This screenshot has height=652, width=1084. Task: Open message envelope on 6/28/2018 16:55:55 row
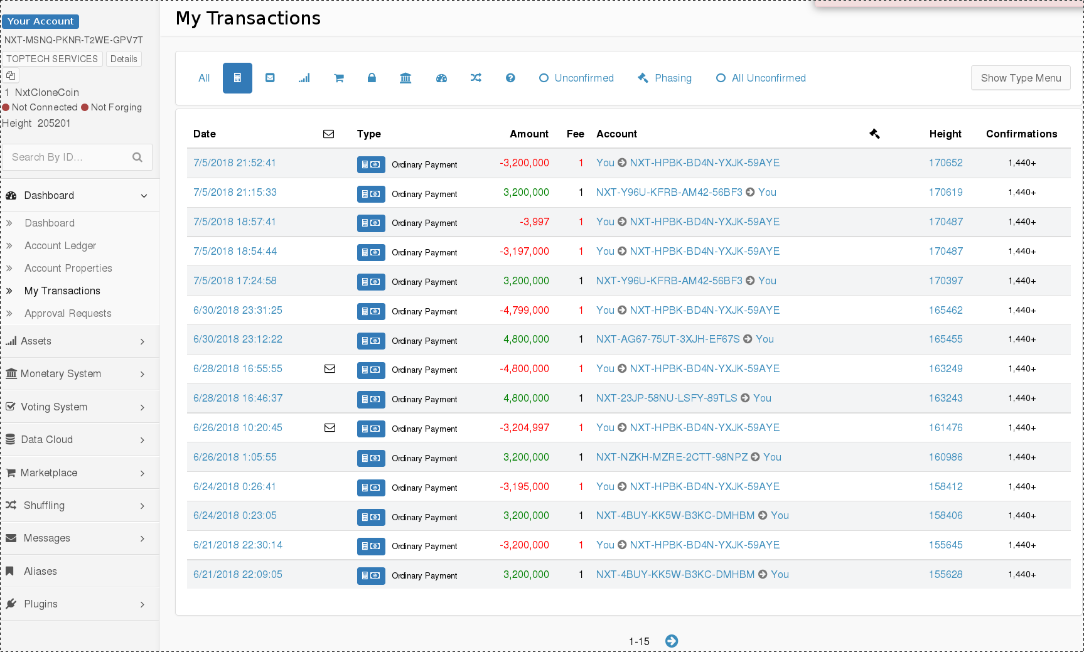330,368
